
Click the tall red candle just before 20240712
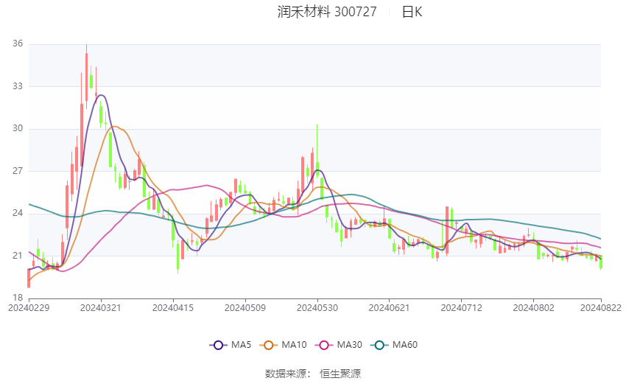coord(447,231)
